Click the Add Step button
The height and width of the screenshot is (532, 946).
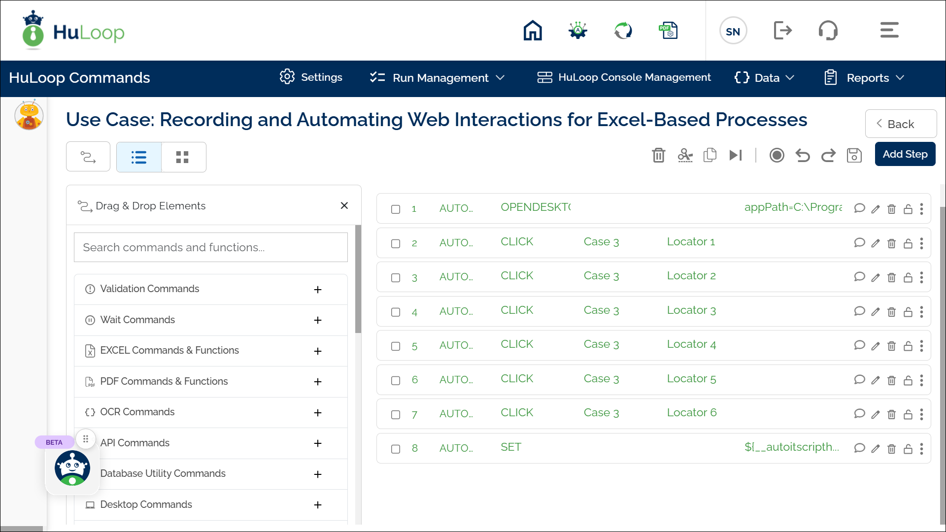pos(905,154)
